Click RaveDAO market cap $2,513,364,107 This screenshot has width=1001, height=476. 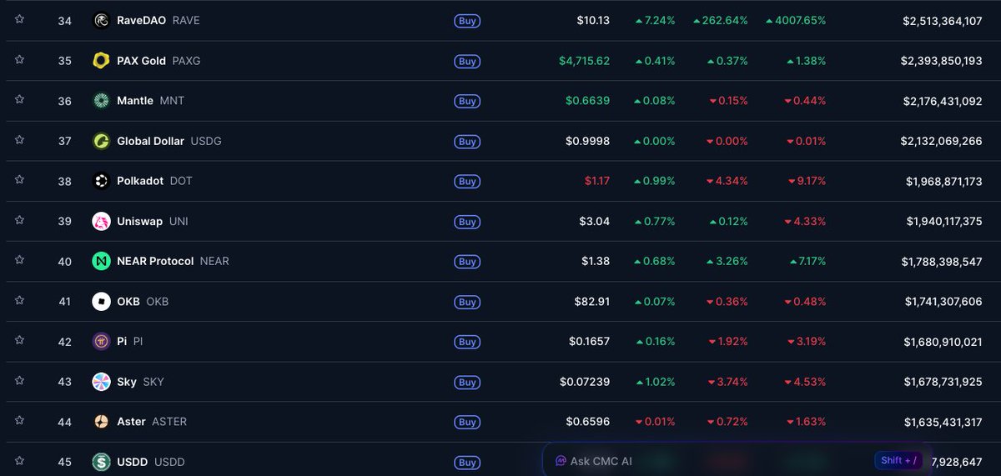(943, 21)
